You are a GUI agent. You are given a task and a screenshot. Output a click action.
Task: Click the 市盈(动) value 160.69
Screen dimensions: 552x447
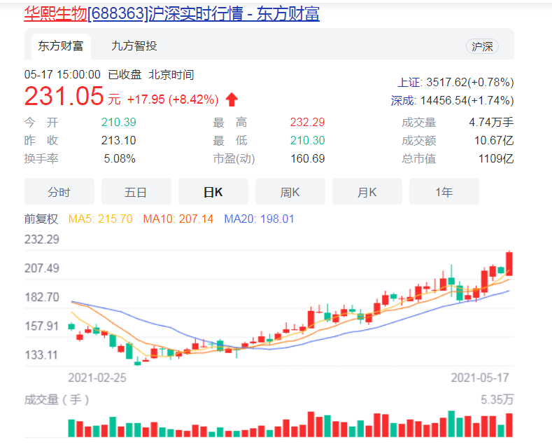click(307, 158)
